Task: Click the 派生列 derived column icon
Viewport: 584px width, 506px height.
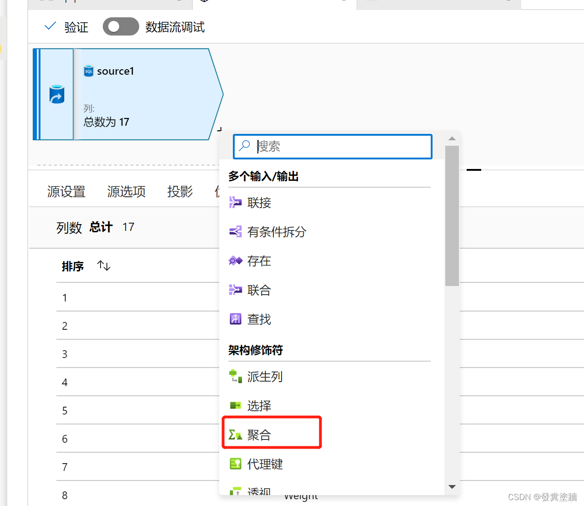Action: click(x=235, y=376)
